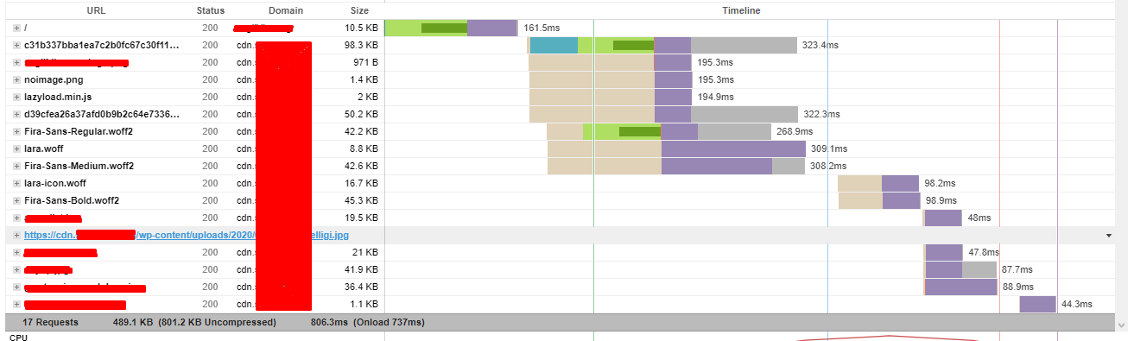Sort by the Status column header
Viewport: 1134px width, 341px height.
pyautogui.click(x=210, y=10)
